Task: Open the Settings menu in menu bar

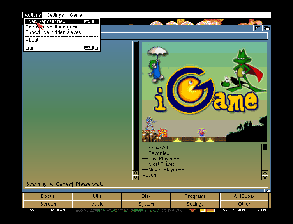Action: [55, 15]
